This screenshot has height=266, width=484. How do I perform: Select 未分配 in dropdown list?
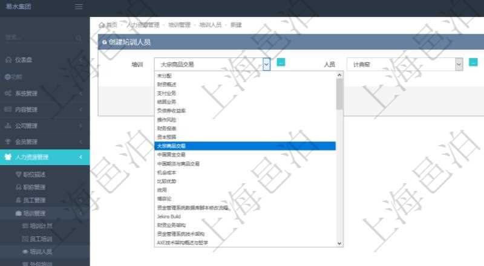click(x=245, y=76)
